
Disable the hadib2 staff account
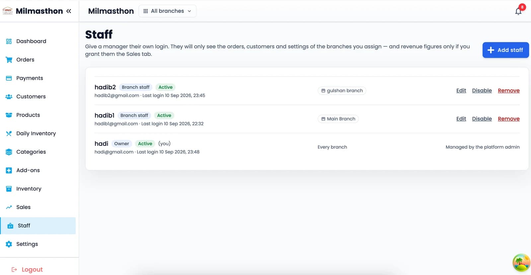pos(482,90)
